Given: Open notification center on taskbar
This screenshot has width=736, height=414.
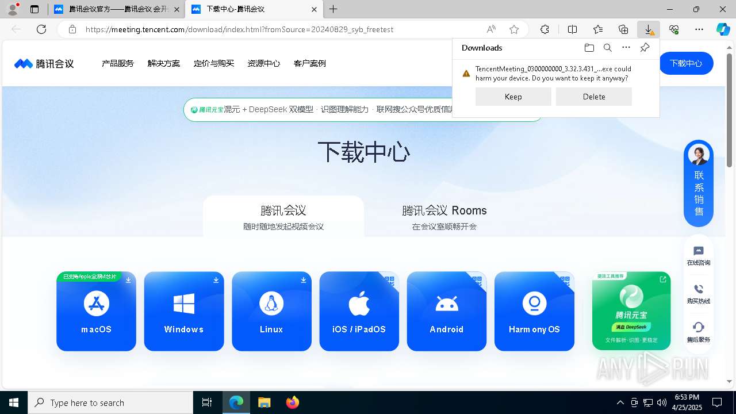Looking at the screenshot, I should pyautogui.click(x=717, y=402).
